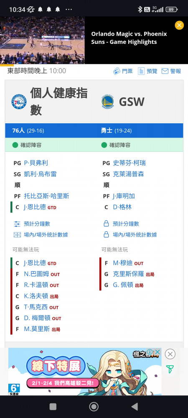
Task: Tap the Android back navigation triangle
Action: (x=135, y=407)
